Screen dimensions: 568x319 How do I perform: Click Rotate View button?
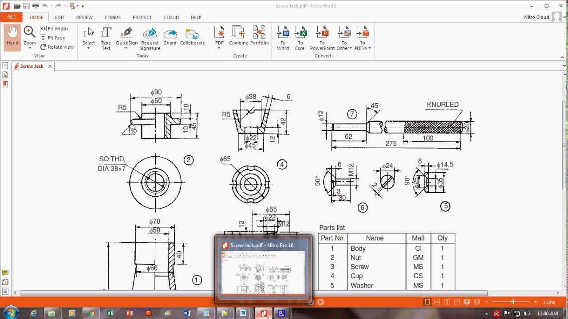coord(57,47)
